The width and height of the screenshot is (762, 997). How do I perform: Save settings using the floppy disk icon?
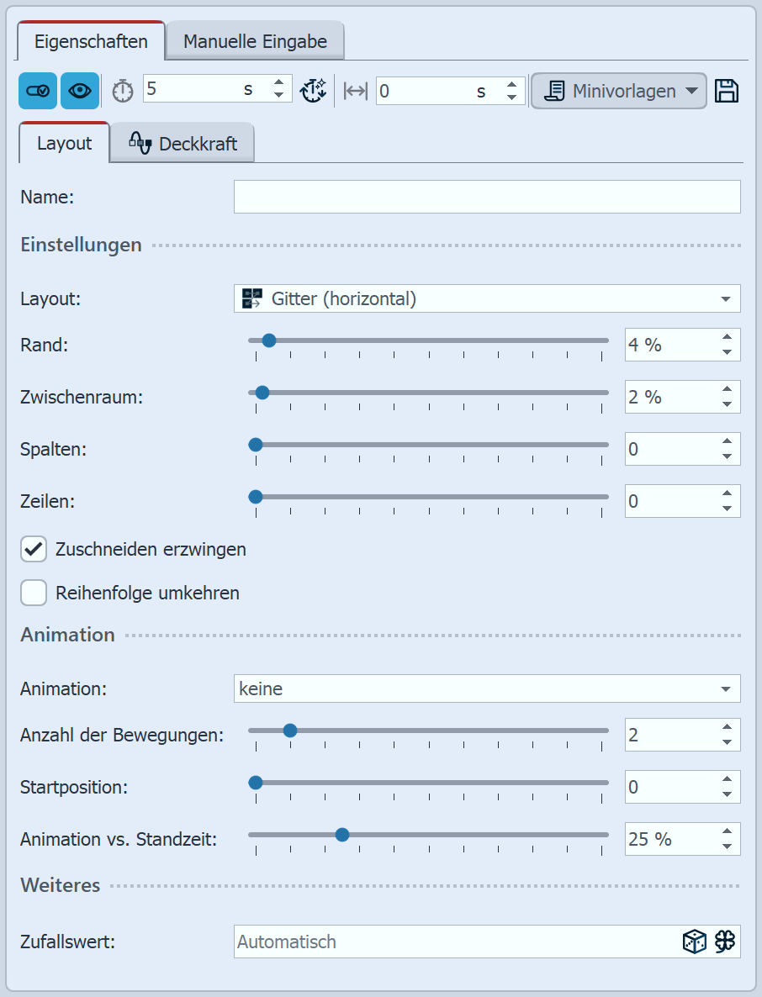pyautogui.click(x=728, y=90)
